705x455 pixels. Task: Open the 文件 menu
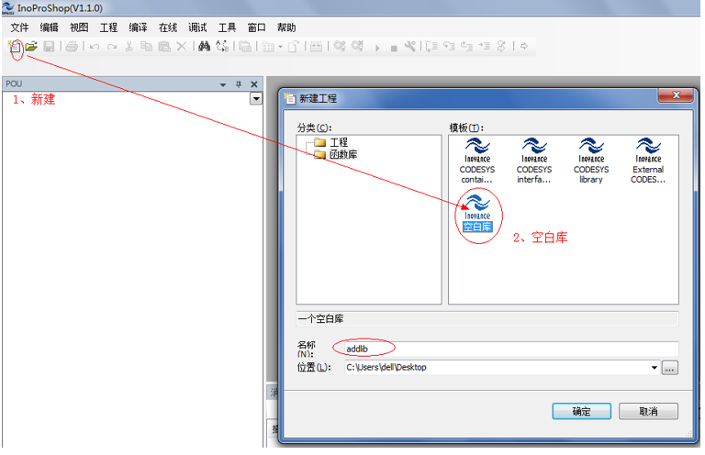(19, 28)
